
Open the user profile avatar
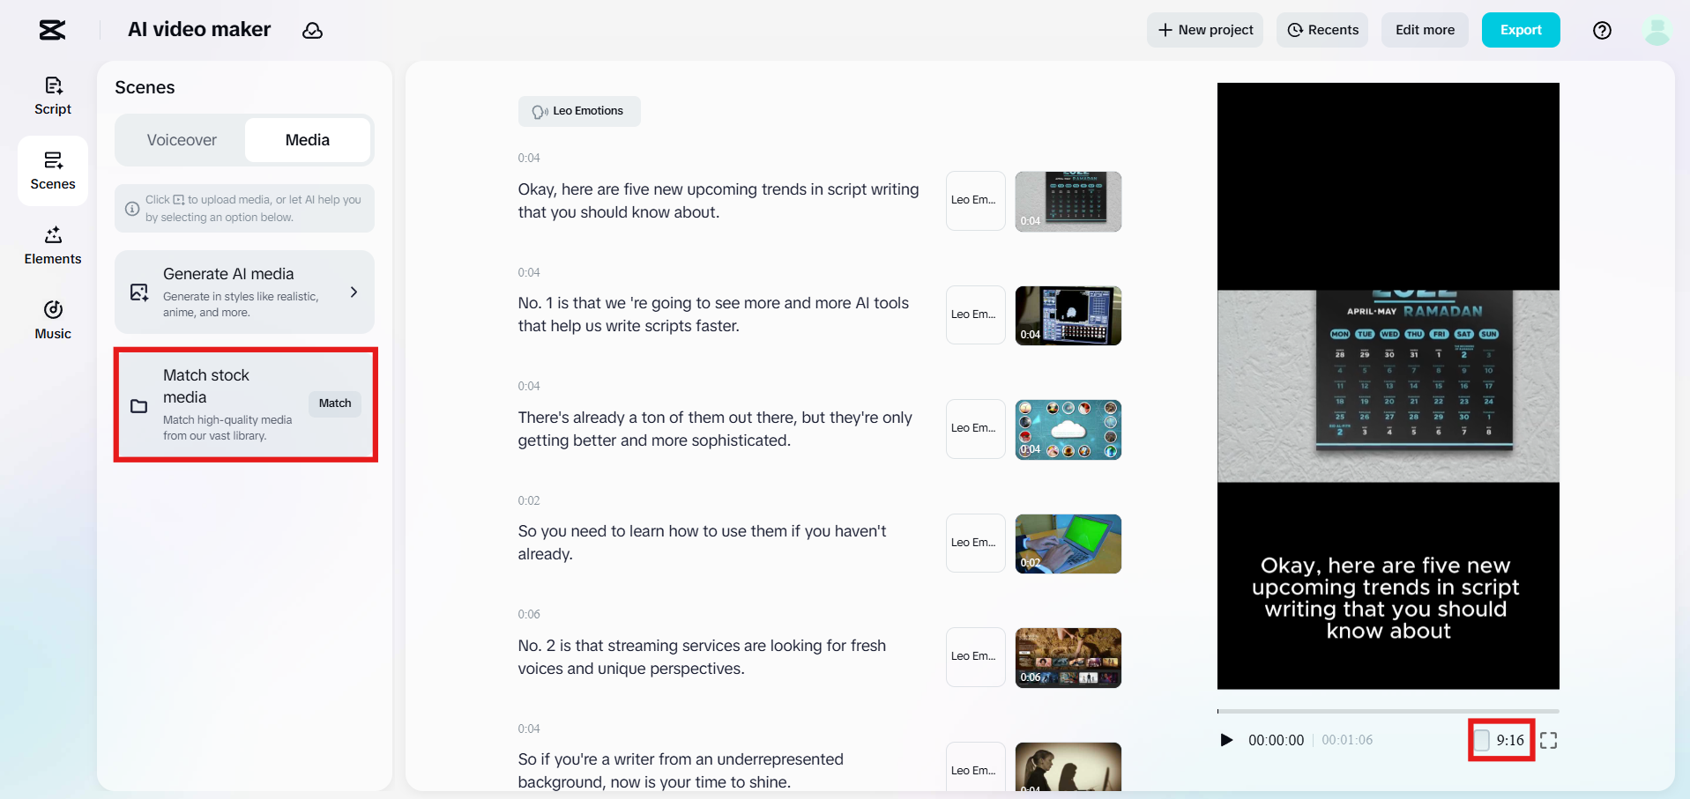click(x=1657, y=30)
